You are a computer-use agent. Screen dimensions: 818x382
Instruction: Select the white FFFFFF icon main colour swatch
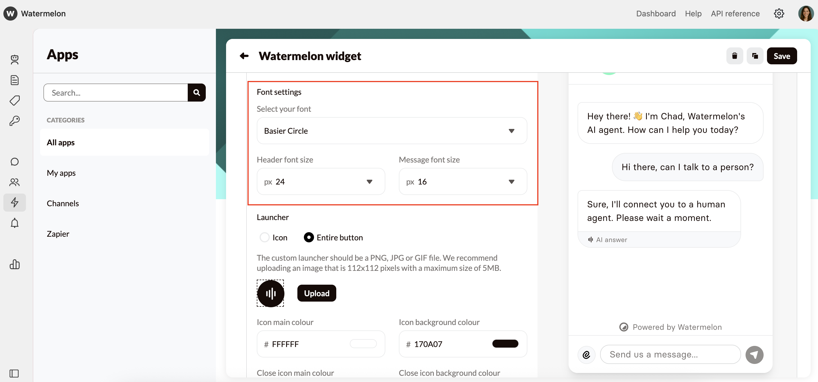point(363,344)
